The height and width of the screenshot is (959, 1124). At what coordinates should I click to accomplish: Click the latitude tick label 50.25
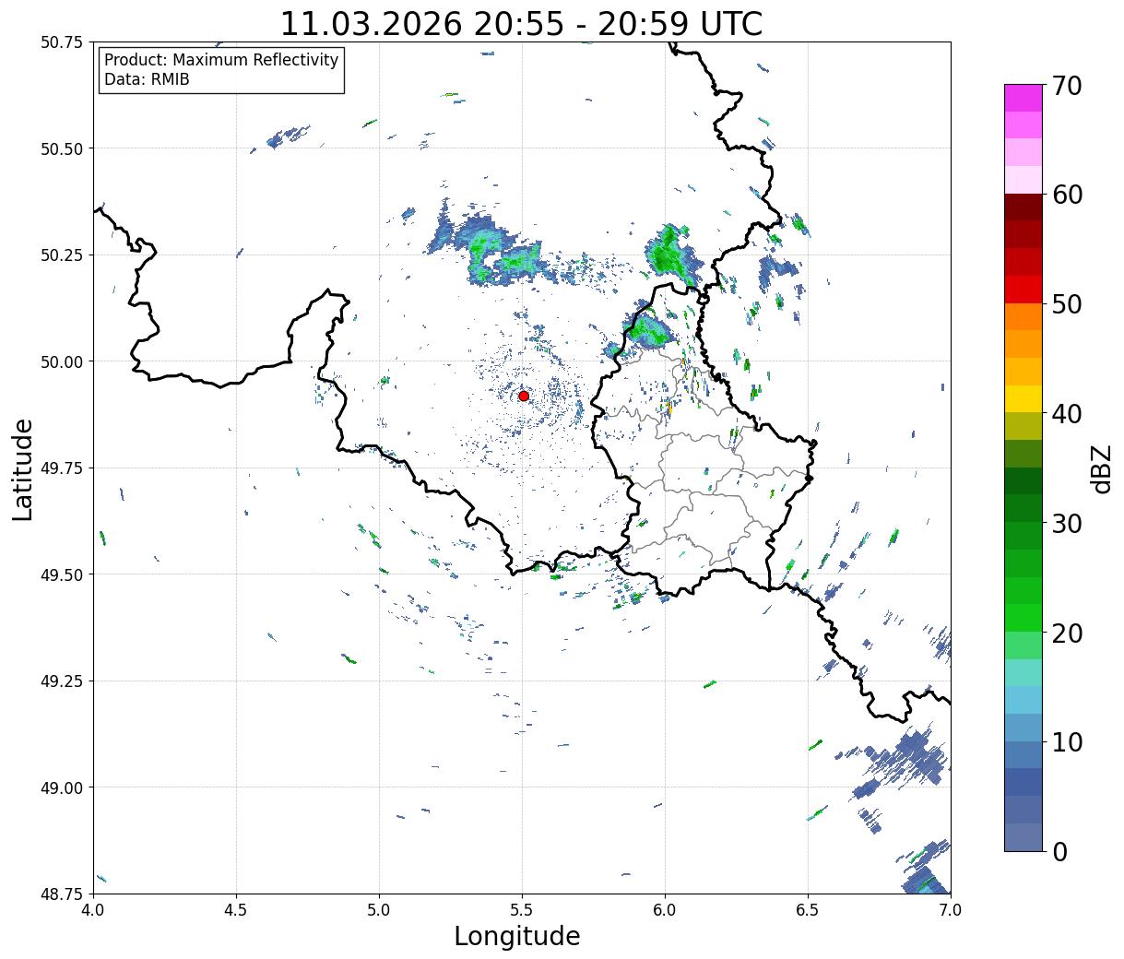tap(61, 255)
